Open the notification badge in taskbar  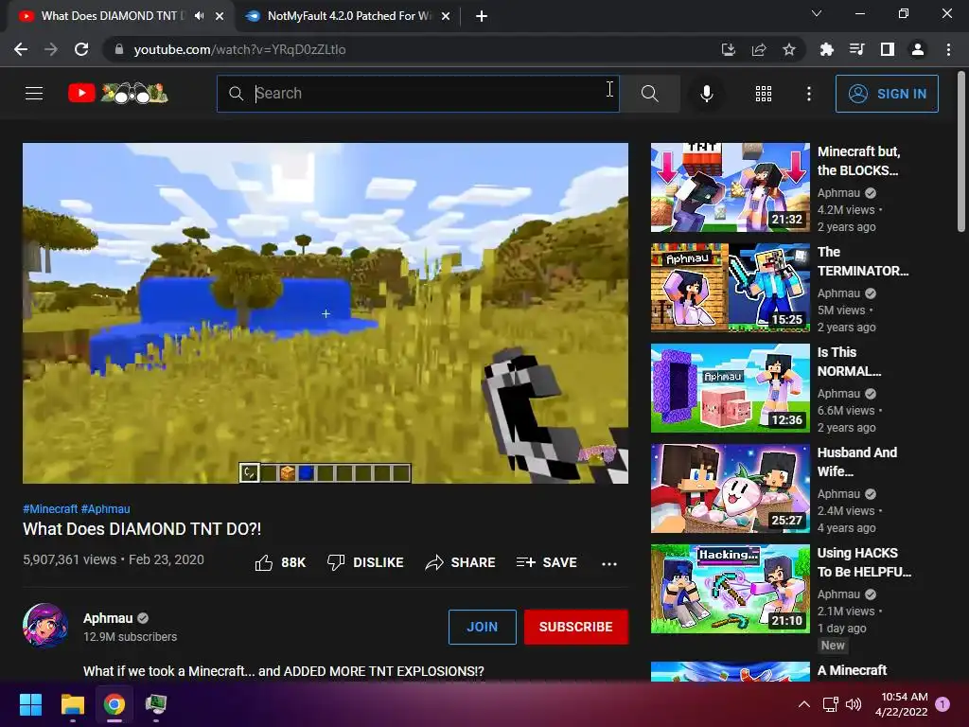point(943,704)
